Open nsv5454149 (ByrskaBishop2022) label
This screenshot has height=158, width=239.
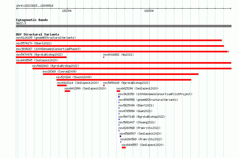pyautogui.click(x=126, y=83)
